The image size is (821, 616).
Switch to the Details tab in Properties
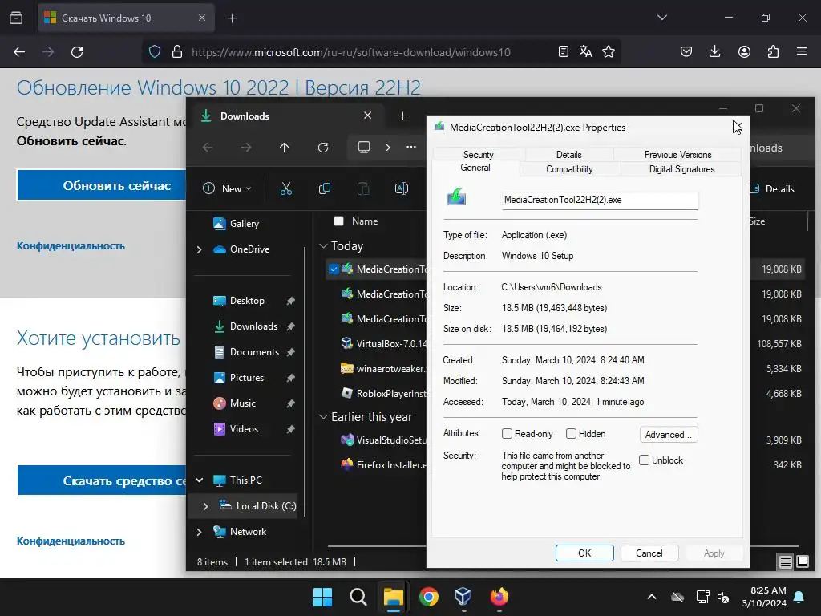point(568,155)
